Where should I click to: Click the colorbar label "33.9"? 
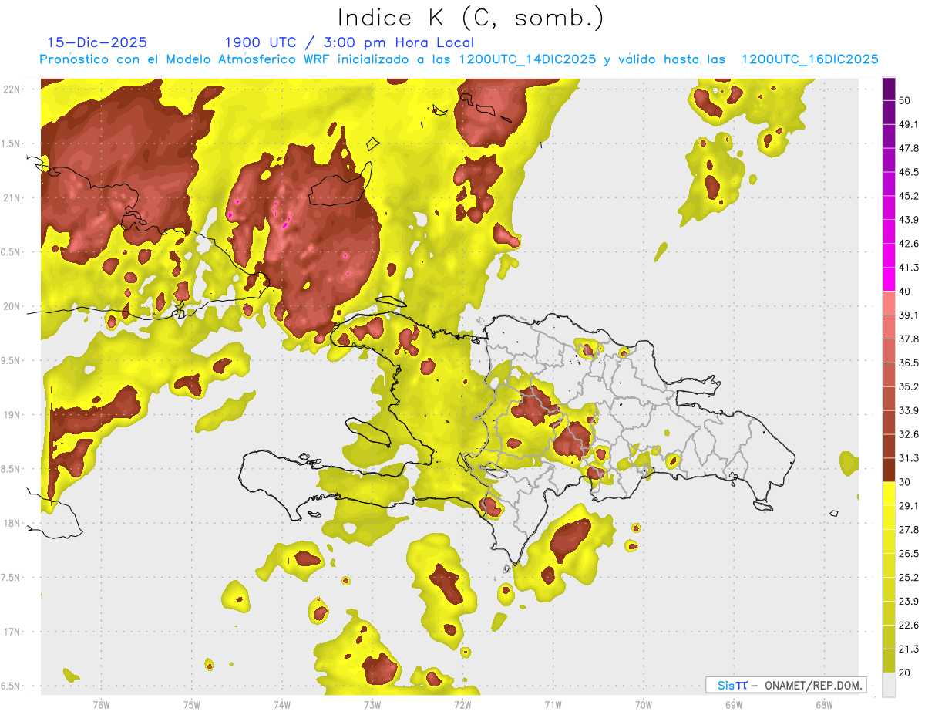point(909,411)
